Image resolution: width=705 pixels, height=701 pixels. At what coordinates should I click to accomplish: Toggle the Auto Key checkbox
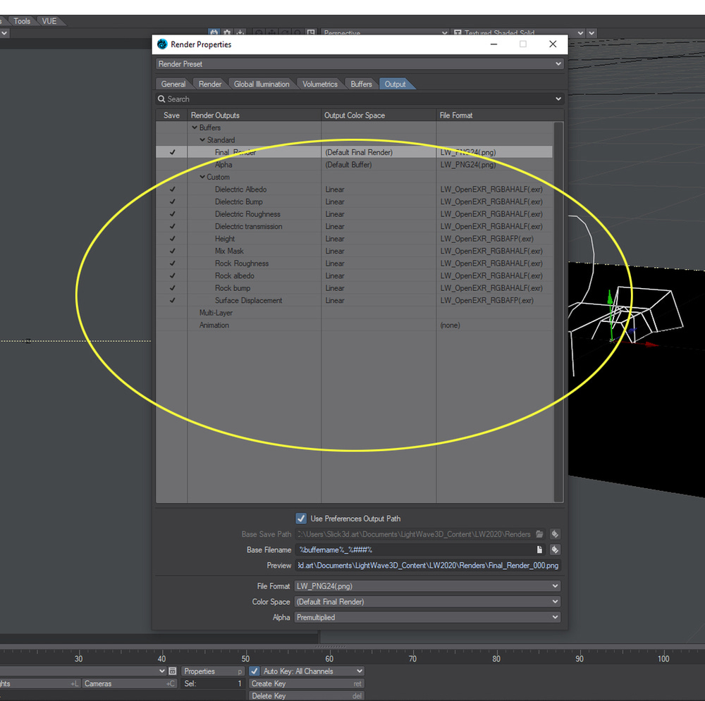tap(254, 671)
